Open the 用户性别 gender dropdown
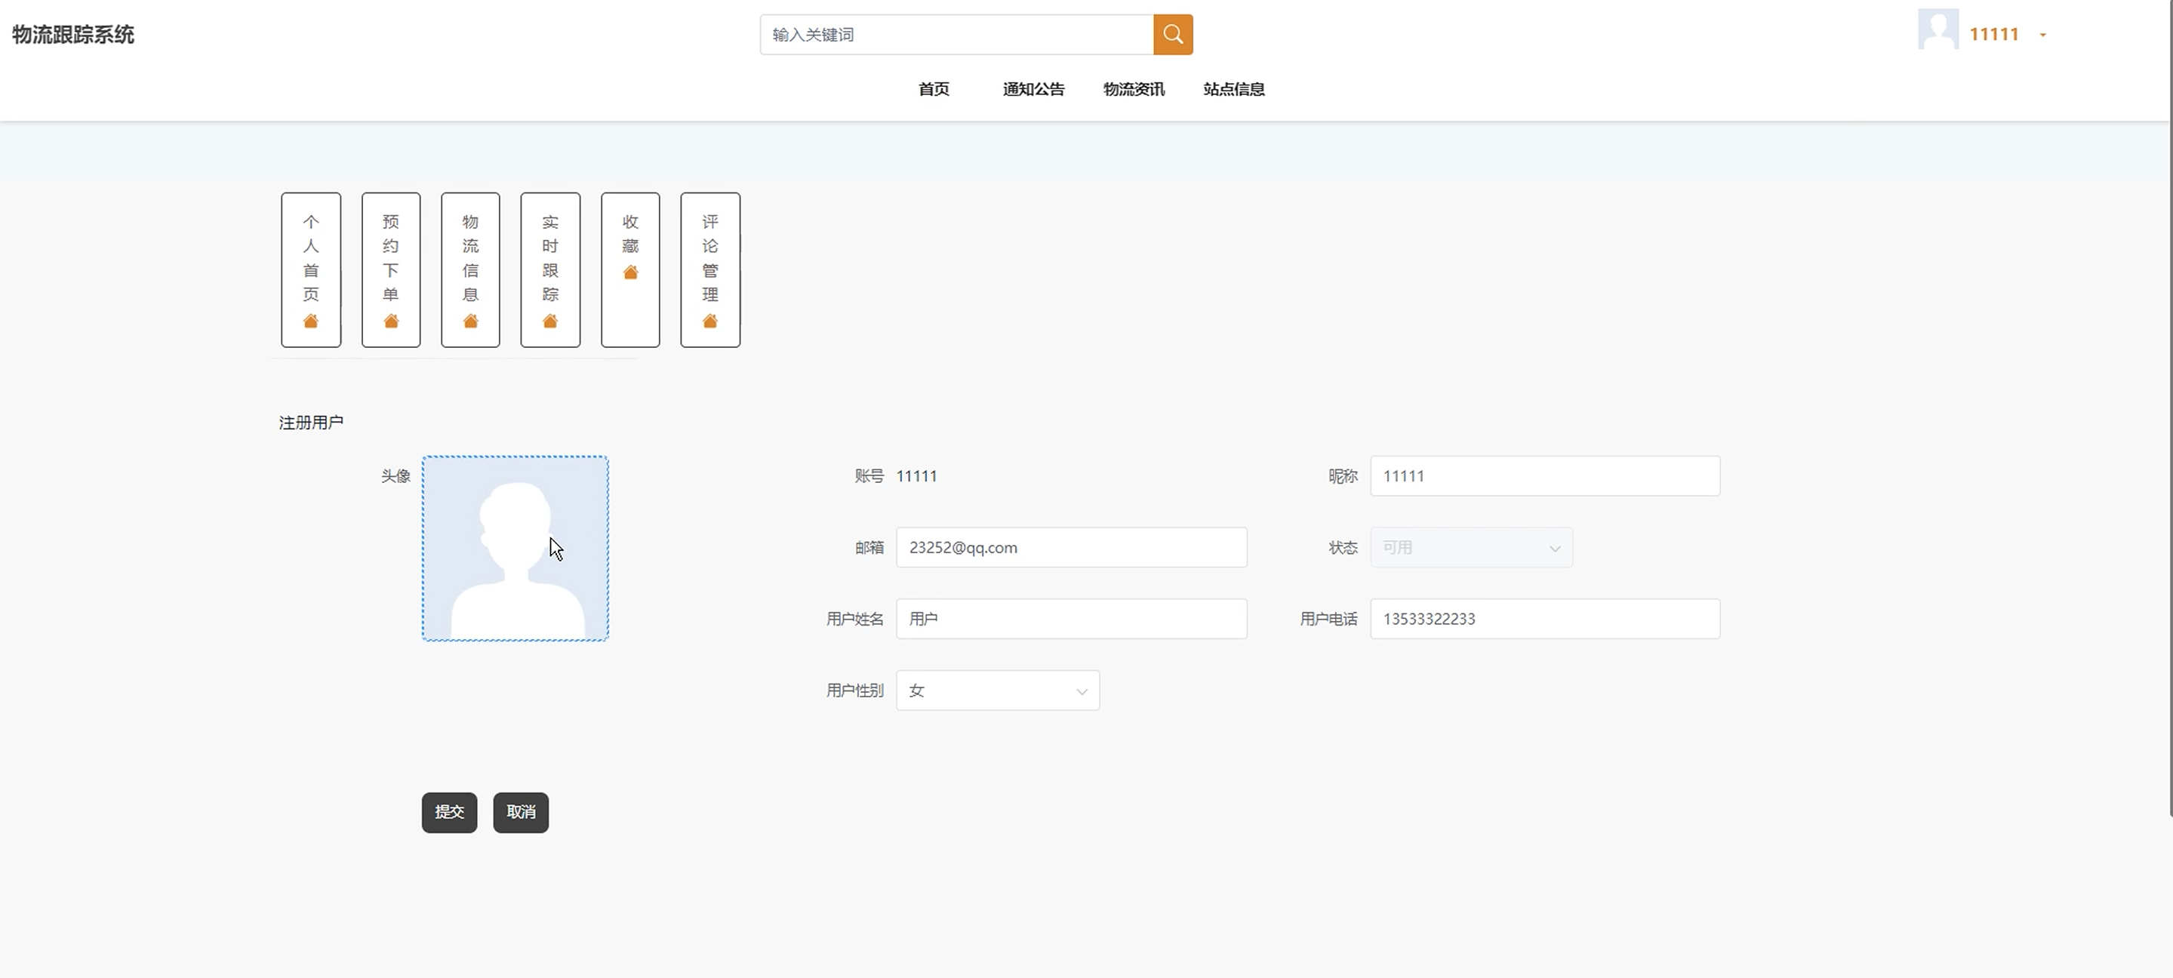2173x978 pixels. [997, 690]
